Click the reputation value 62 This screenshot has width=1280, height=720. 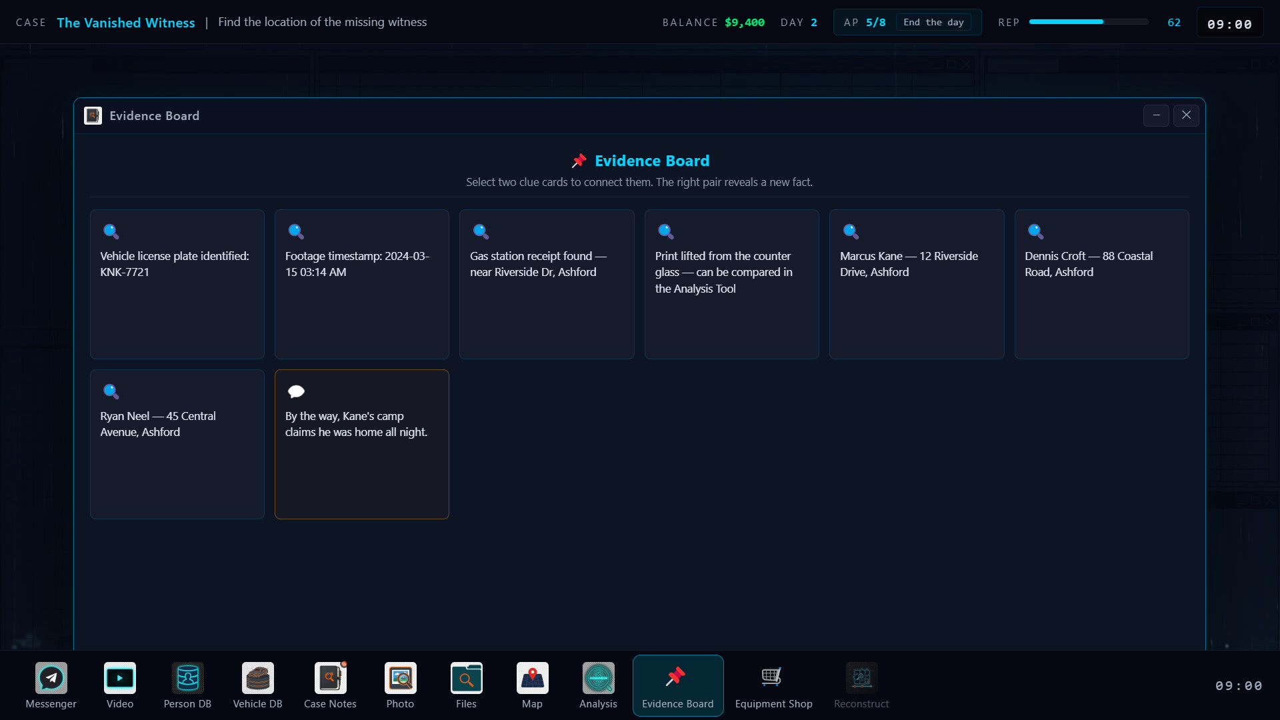tap(1174, 23)
